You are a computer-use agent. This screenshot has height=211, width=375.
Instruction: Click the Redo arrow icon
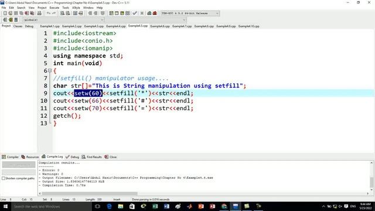click(x=54, y=13)
